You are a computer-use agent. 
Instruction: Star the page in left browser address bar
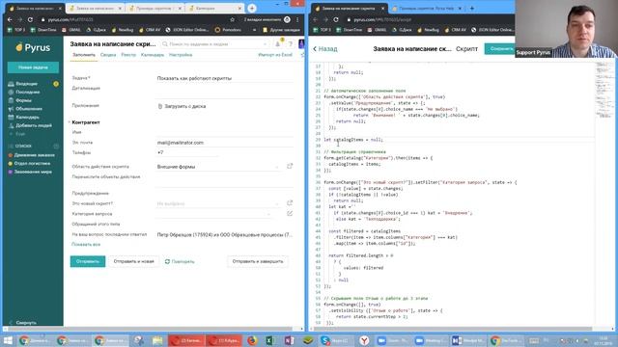232,19
